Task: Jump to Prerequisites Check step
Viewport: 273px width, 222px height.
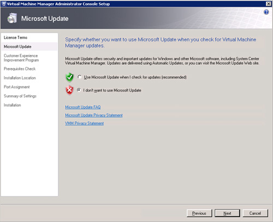Action: coord(20,69)
